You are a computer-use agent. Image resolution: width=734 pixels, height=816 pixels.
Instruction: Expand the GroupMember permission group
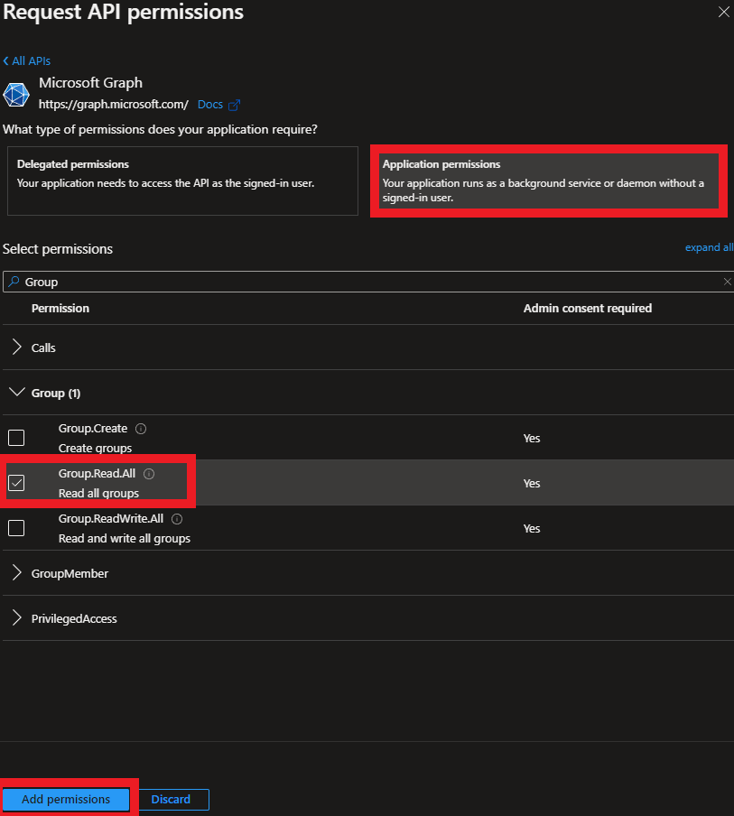16,573
